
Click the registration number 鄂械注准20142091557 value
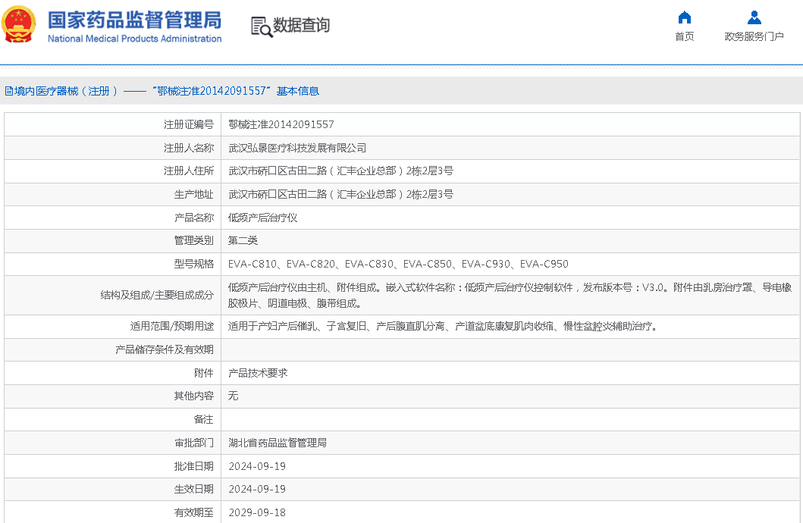(281, 124)
